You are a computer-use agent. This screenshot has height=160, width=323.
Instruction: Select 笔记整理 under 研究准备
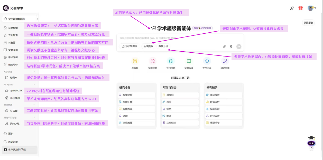(x=136, y=123)
